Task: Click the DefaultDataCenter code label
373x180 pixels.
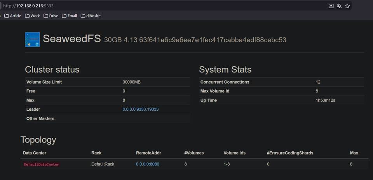Action: pos(42,165)
